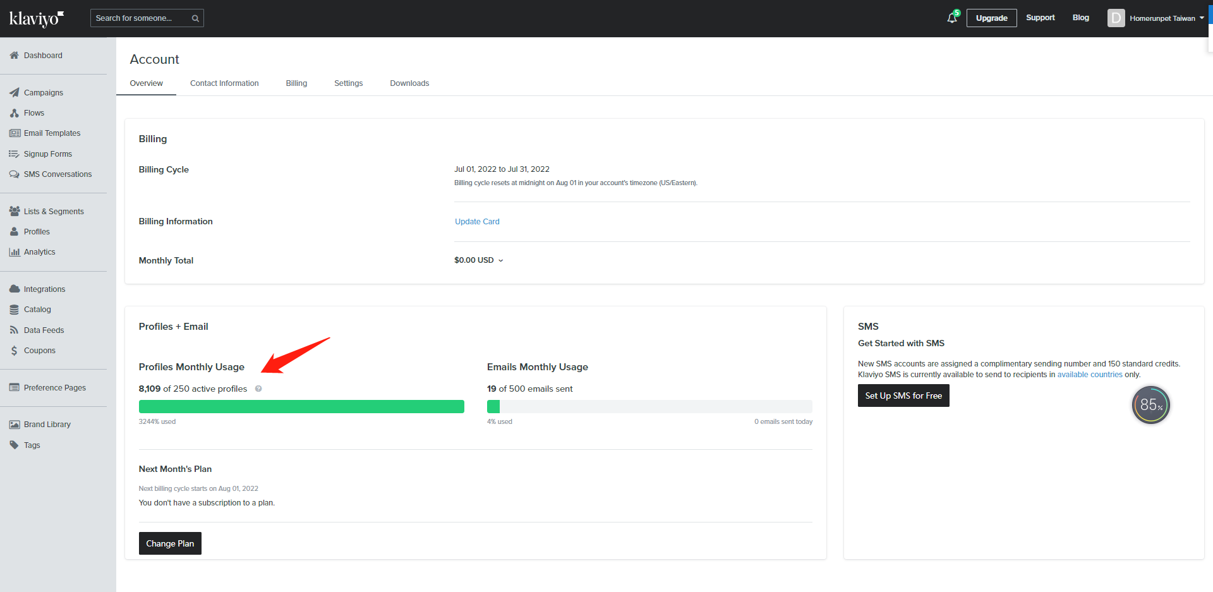Click the Lists & Segments people icon
The width and height of the screenshot is (1213, 592).
click(x=15, y=212)
